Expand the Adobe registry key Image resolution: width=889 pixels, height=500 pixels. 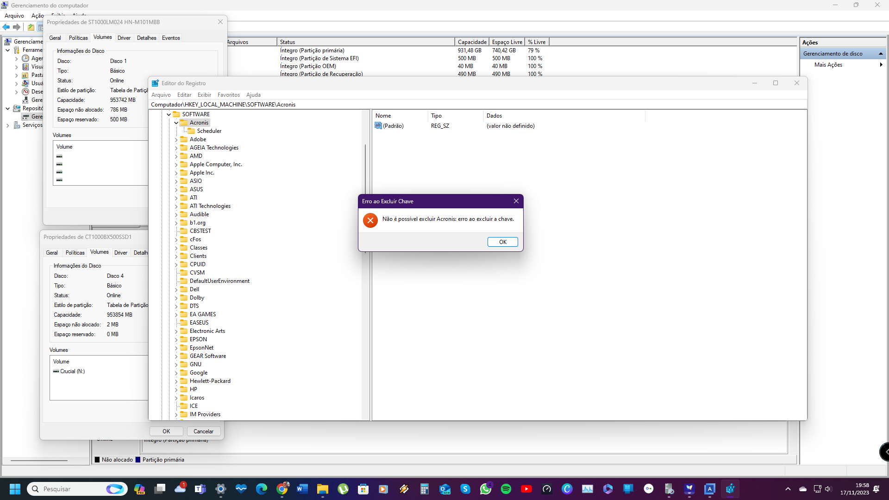tap(176, 139)
